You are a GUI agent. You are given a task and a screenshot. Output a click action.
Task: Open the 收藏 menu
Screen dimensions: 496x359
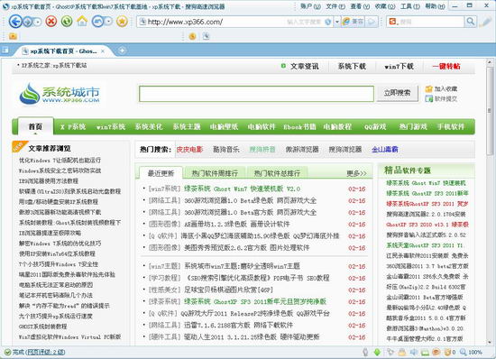tap(385, 6)
